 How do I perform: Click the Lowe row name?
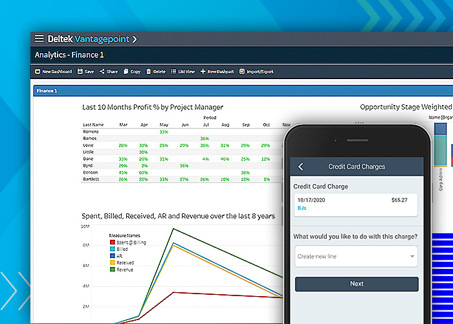88,145
